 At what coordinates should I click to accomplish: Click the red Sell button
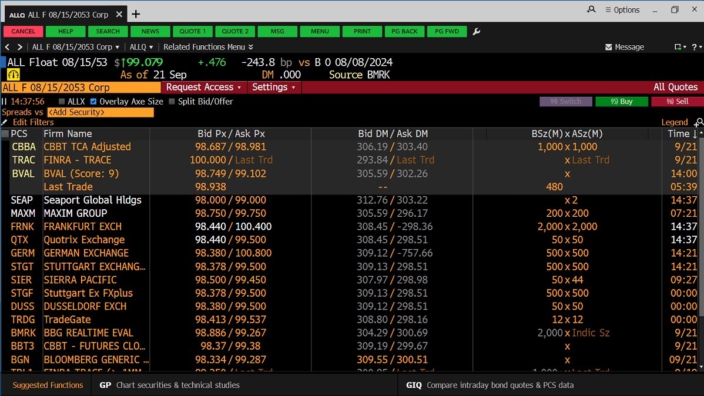pyautogui.click(x=678, y=102)
